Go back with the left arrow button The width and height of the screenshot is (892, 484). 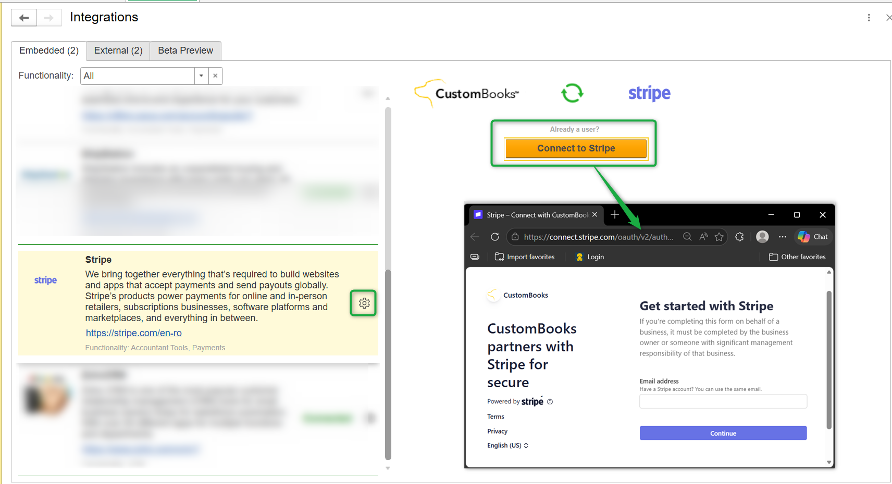(x=24, y=18)
